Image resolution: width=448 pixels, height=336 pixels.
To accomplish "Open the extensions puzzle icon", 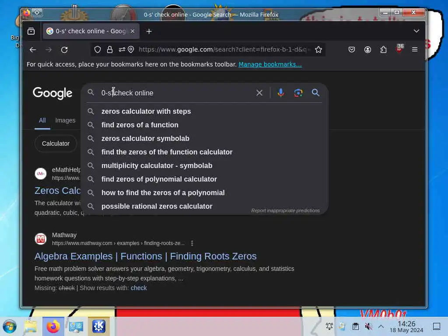I will point(383,50).
